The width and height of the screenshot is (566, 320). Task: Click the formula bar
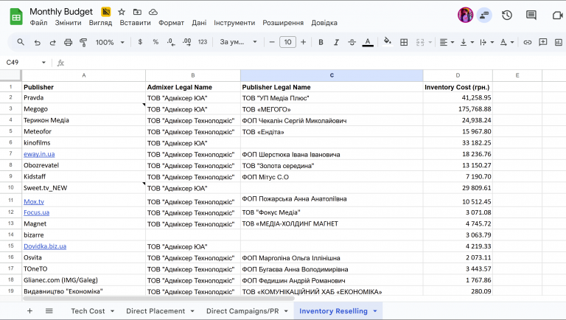point(314,63)
